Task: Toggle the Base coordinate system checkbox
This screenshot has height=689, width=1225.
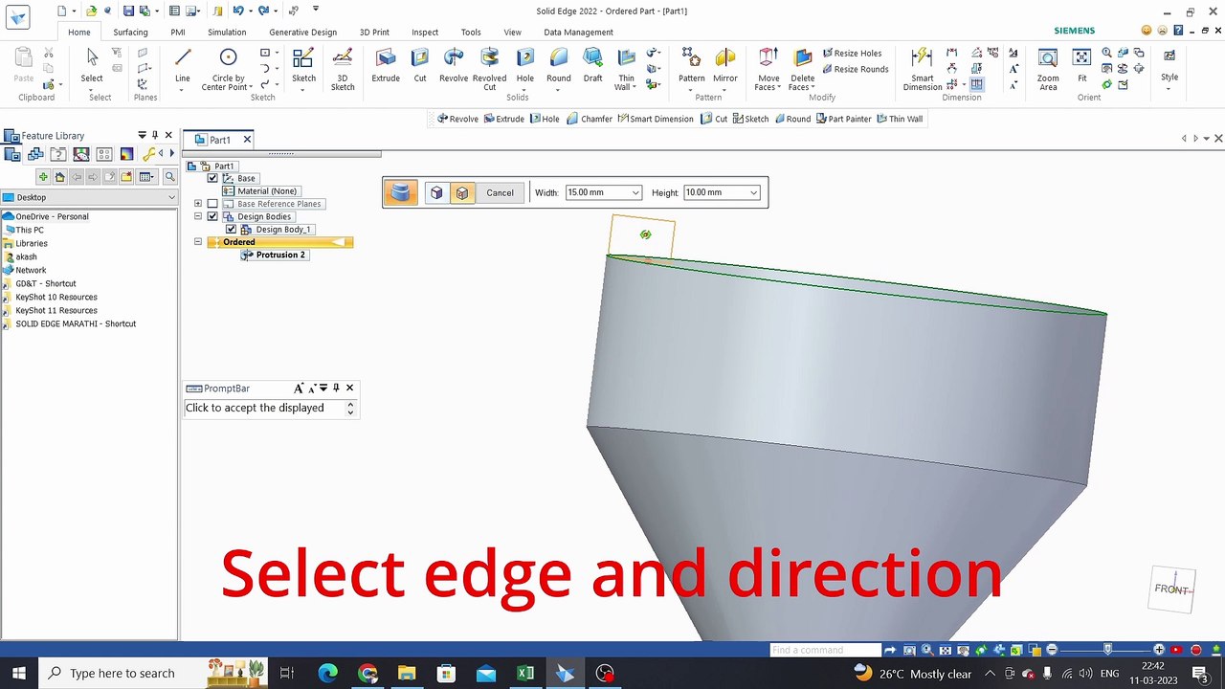Action: click(x=212, y=178)
